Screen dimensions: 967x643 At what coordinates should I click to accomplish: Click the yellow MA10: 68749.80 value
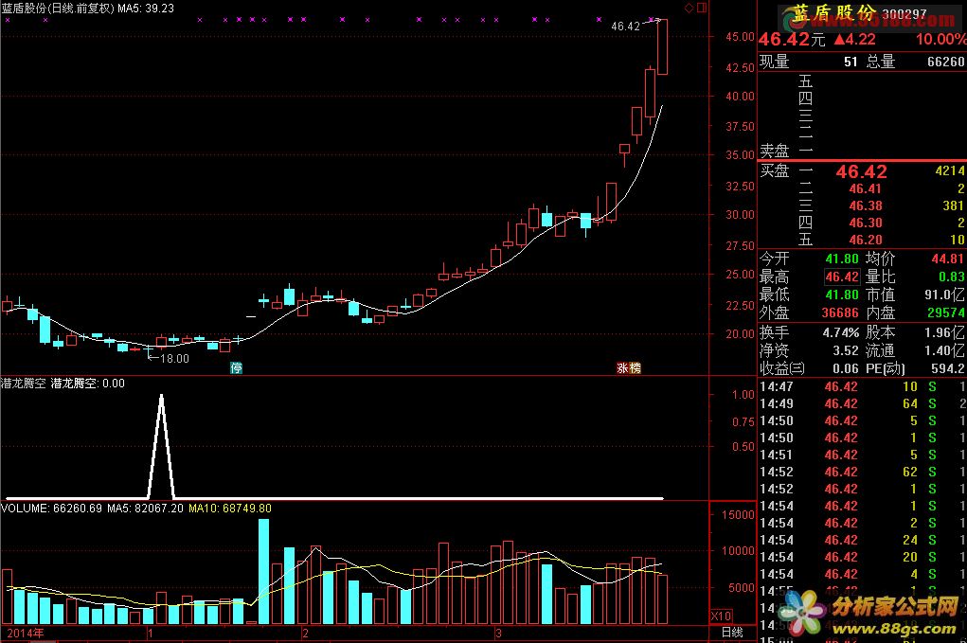229,509
